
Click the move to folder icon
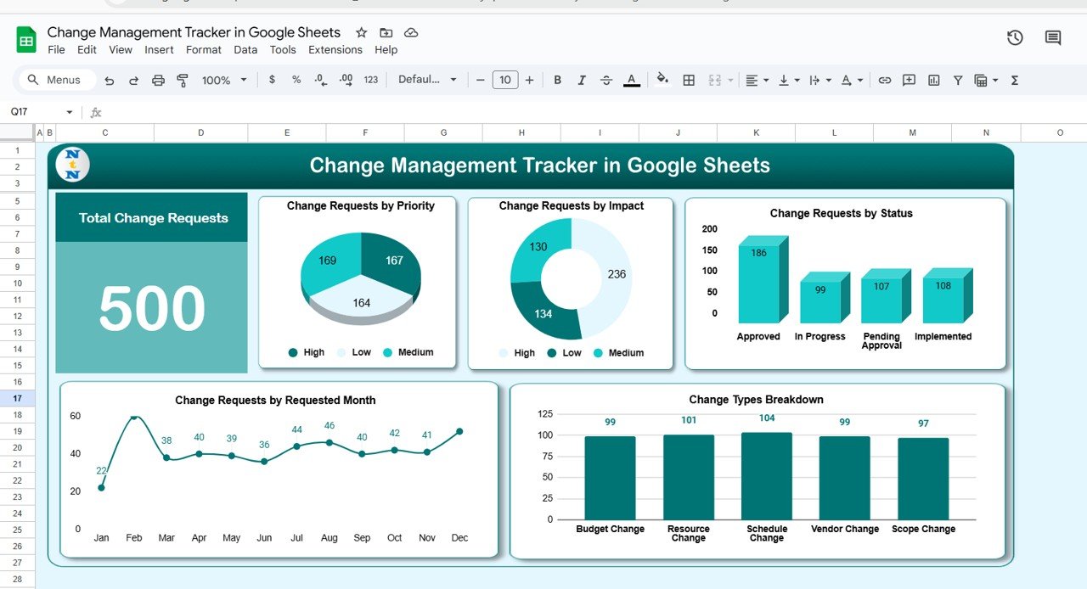(x=386, y=32)
